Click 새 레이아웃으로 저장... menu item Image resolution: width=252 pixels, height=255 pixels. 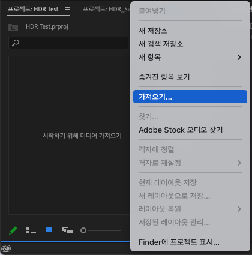190,196
